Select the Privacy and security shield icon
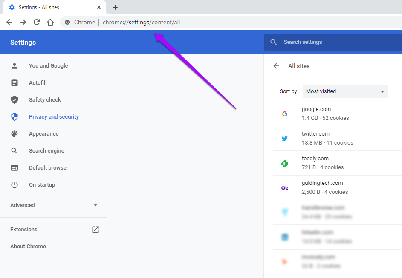The width and height of the screenshot is (402, 278). (x=15, y=116)
